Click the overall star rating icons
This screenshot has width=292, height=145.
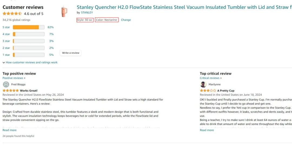tap(12, 13)
